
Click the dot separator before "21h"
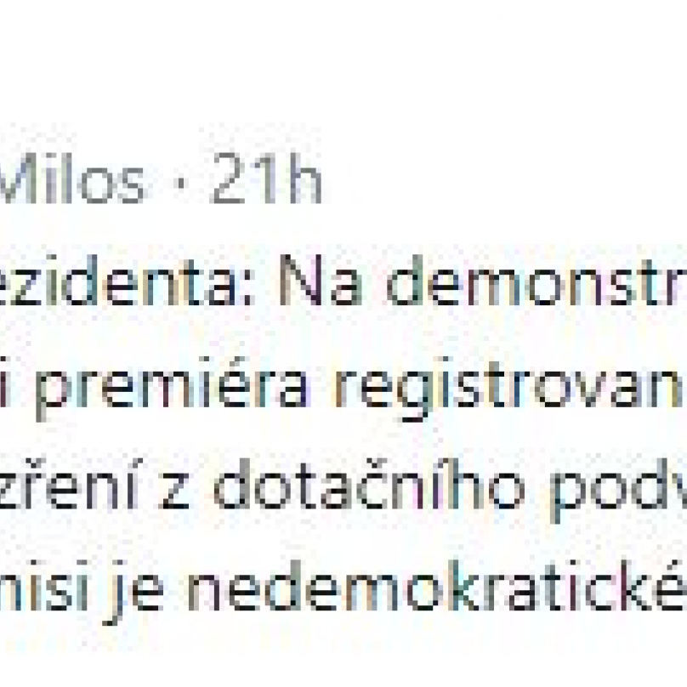[179, 185]
